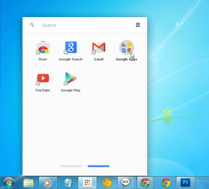
Task: Open the Windows Start menu
Action: pyautogui.click(x=9, y=183)
